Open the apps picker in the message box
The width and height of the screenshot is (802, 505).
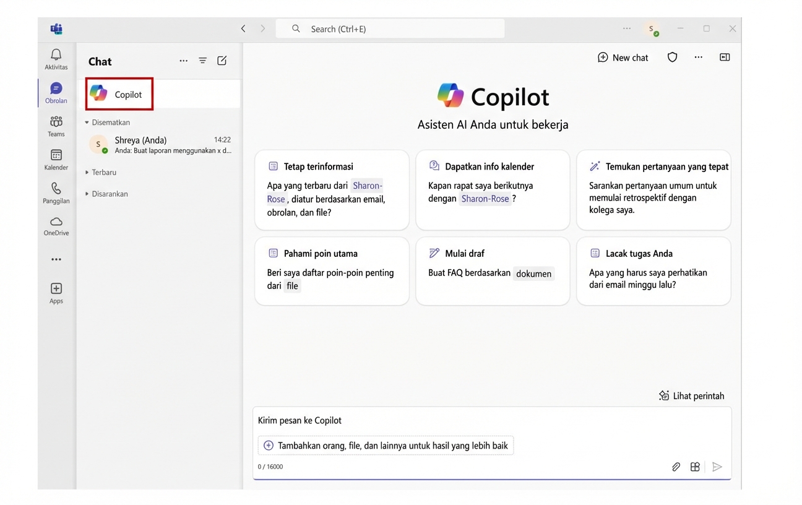coord(695,467)
